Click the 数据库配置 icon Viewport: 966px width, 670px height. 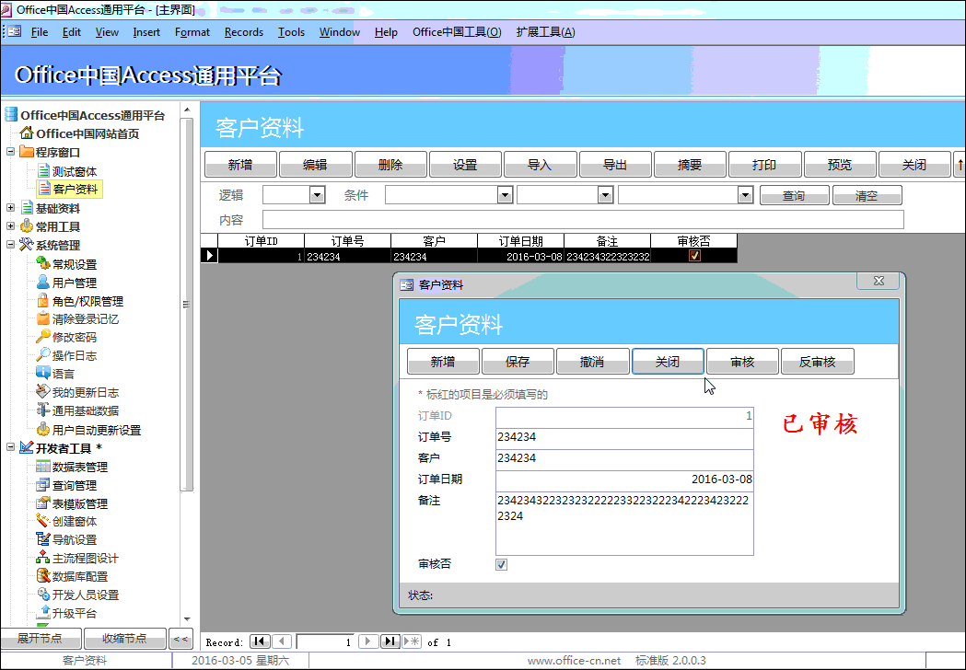43,576
